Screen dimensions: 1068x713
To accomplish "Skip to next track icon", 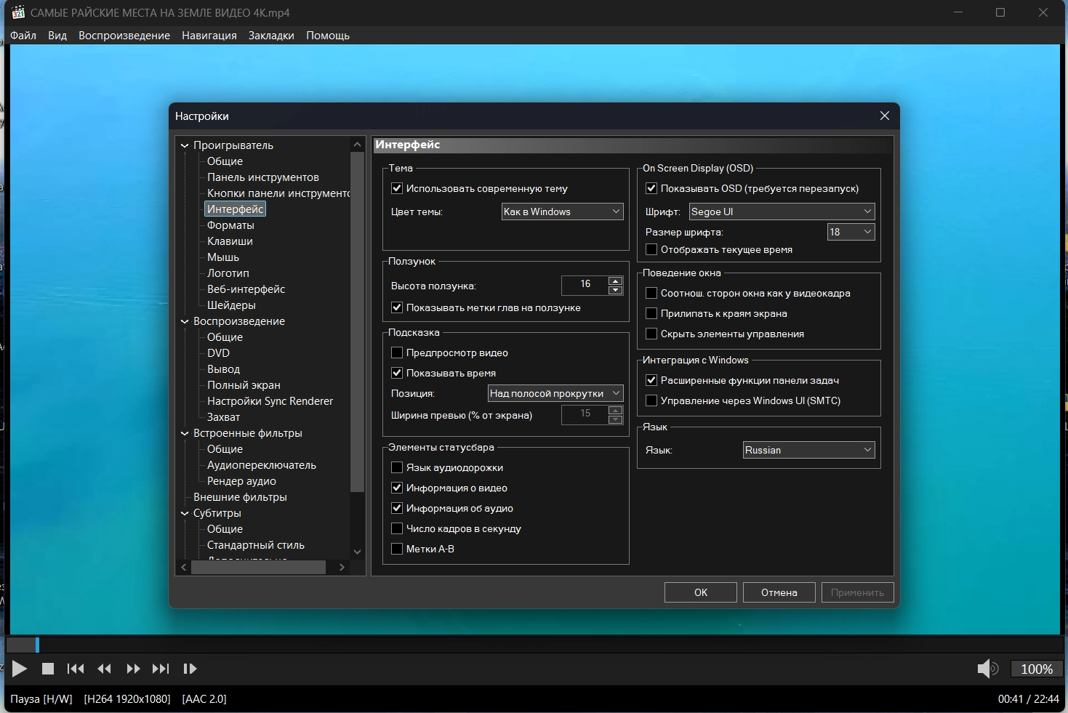I will (x=161, y=669).
